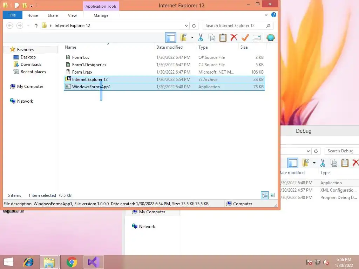Click the Cut scissors icon
359x269 pixels.
tap(201, 37)
